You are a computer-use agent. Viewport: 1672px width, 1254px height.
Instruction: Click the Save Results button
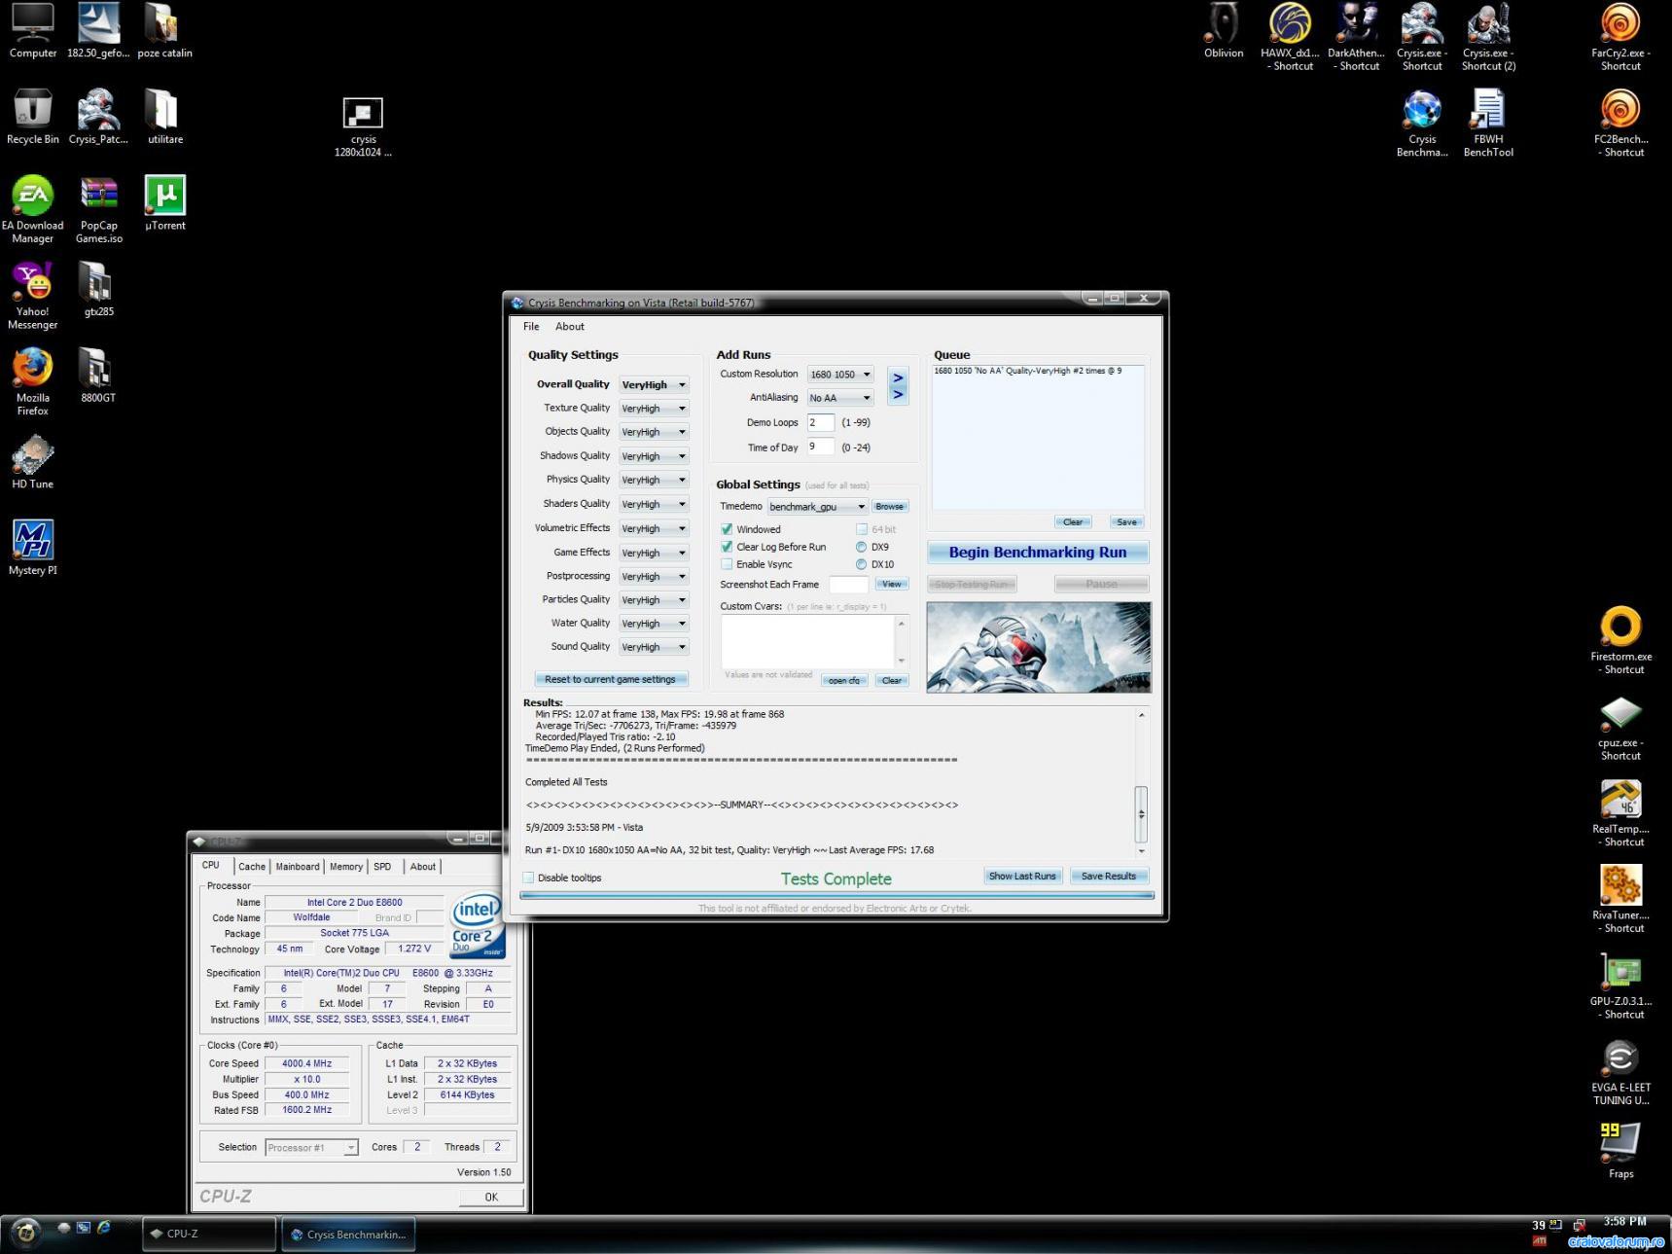coord(1109,876)
